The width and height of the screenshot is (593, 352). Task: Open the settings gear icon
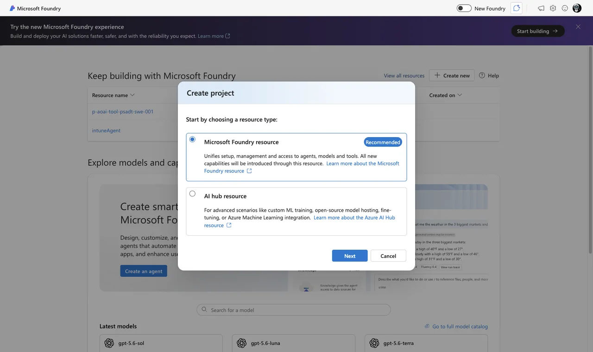pos(553,8)
